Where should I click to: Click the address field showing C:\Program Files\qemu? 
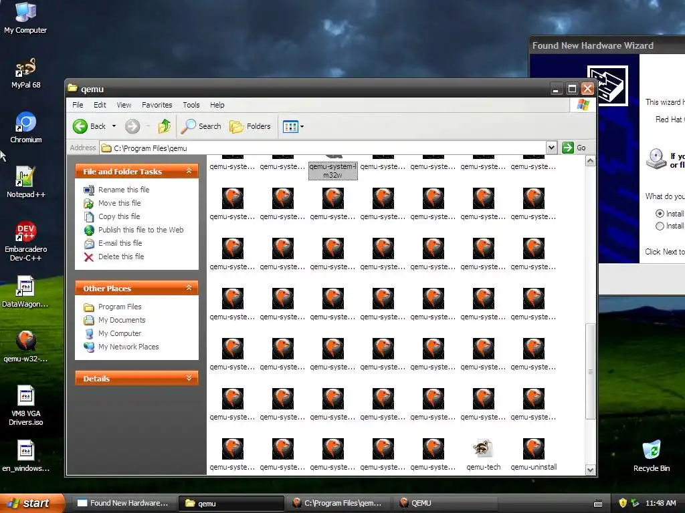322,148
